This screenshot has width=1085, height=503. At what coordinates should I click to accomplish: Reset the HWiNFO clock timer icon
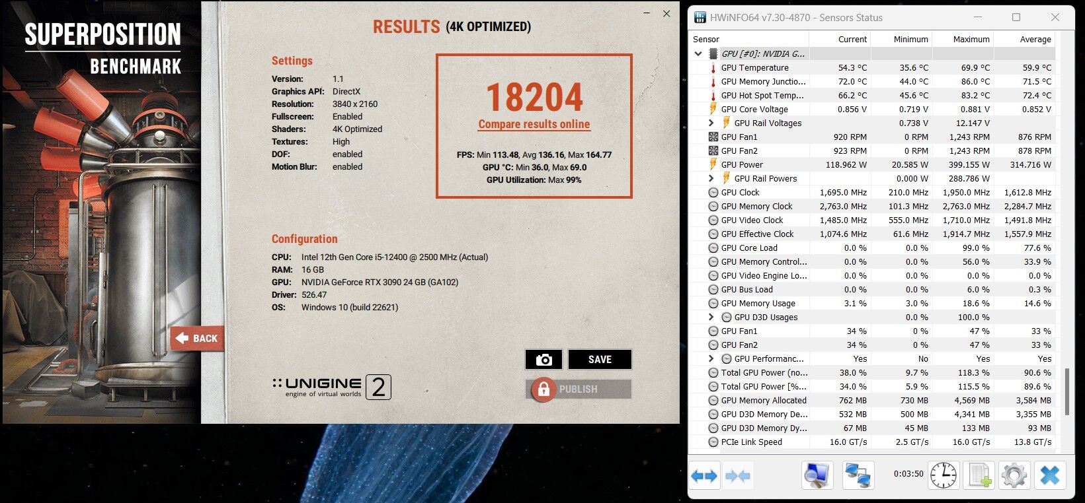[x=944, y=475]
